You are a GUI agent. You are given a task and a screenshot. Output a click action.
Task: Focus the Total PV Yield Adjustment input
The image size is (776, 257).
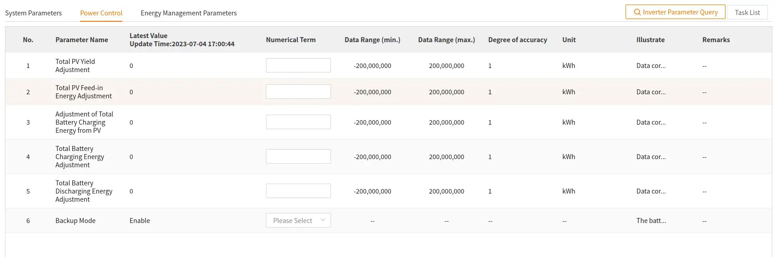pyautogui.click(x=298, y=65)
